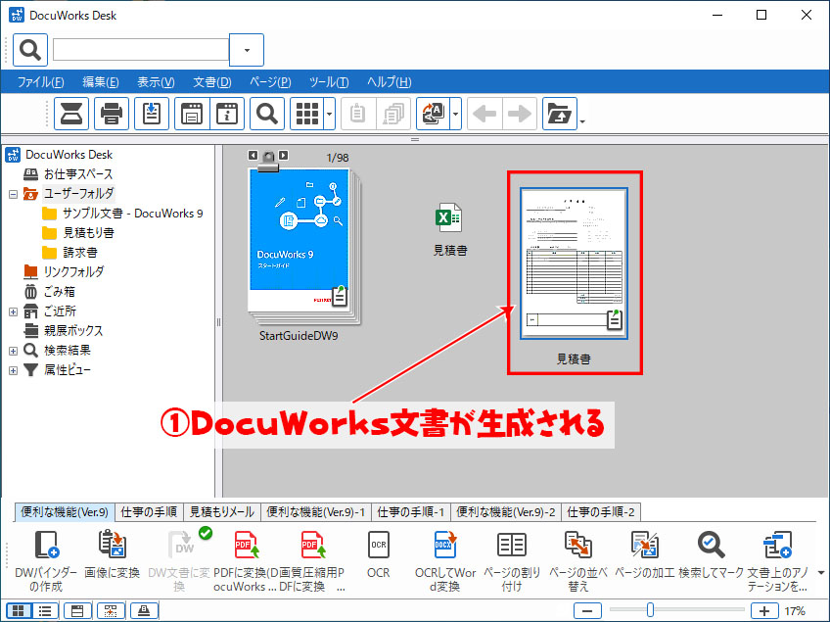Open the ツール(T) menu
This screenshot has height=622, width=830.
(329, 82)
